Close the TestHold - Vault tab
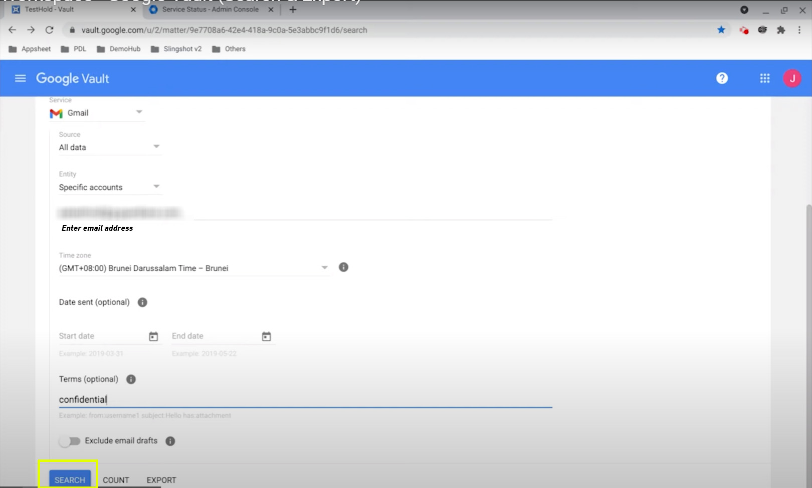812x488 pixels. click(x=133, y=10)
